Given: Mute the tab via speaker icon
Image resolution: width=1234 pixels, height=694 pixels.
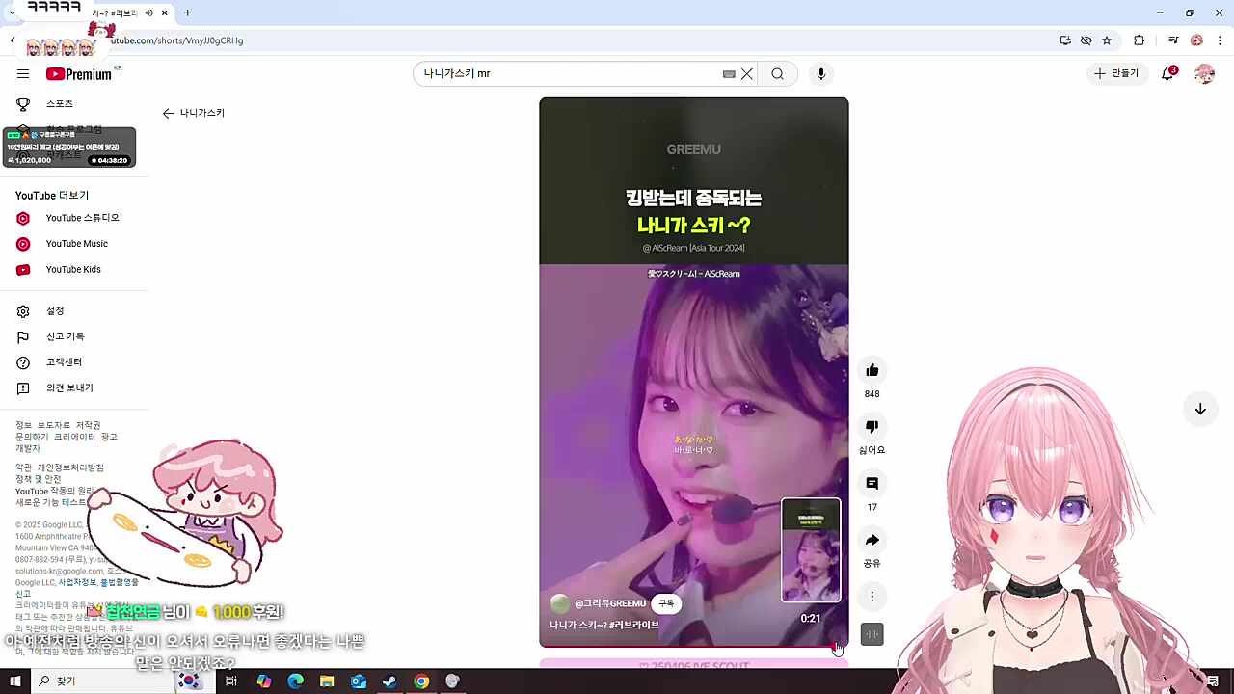Looking at the screenshot, I should (x=149, y=13).
